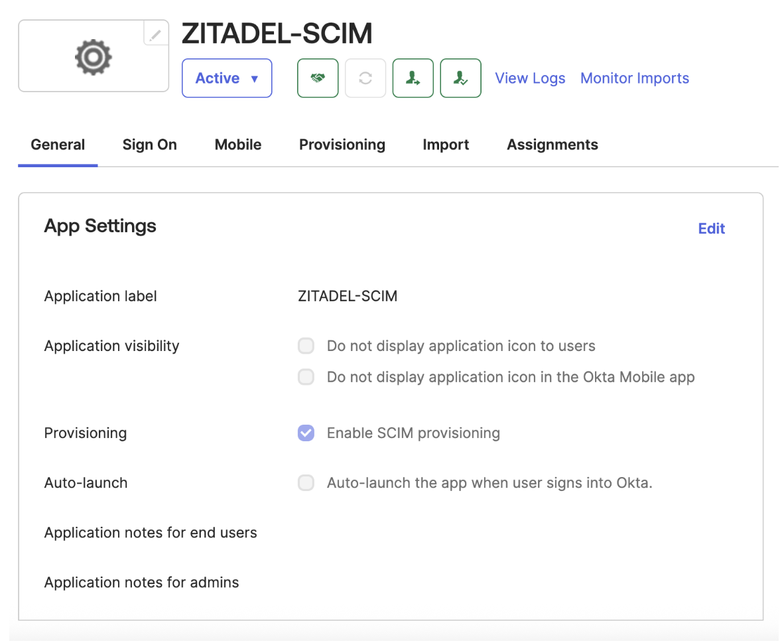780x641 pixels.
Task: Open the Mobile tab
Action: point(238,145)
